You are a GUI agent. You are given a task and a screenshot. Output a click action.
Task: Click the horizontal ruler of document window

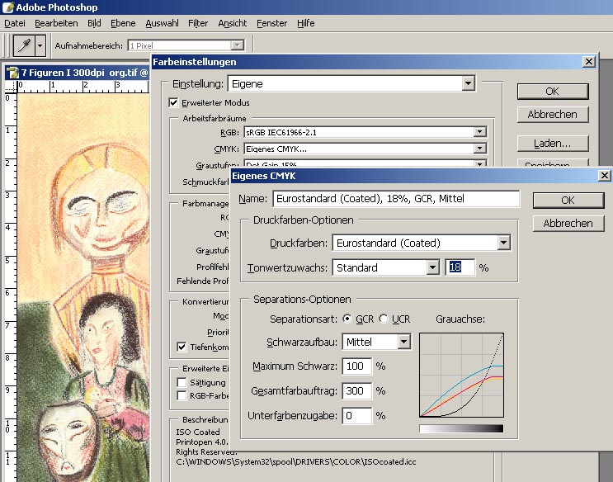tap(83, 87)
